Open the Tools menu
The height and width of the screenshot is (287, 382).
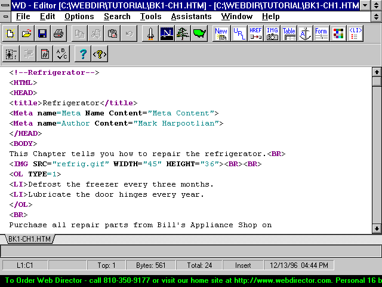point(150,16)
